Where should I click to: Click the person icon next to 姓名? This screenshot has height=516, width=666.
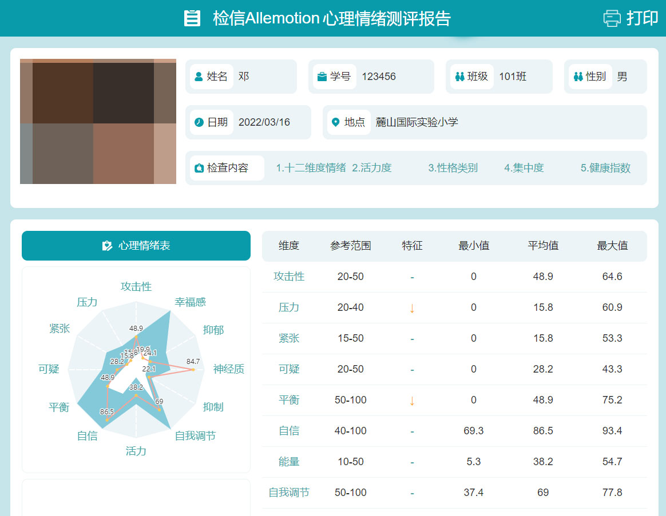[x=199, y=77]
